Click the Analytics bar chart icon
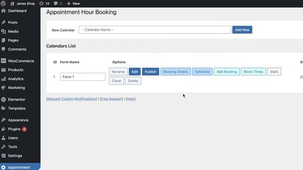The width and height of the screenshot is (303, 170). point(3,79)
